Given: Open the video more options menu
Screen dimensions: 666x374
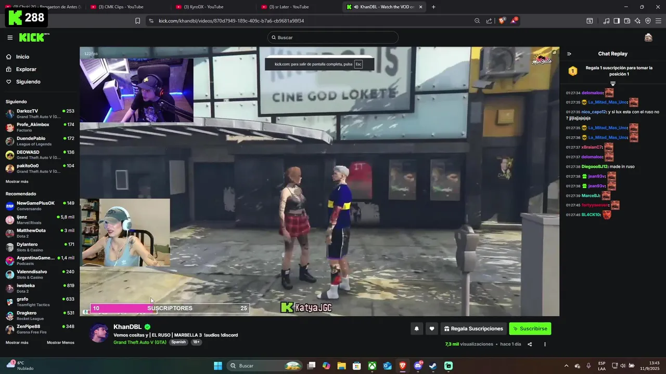Looking at the screenshot, I should pyautogui.click(x=545, y=344).
